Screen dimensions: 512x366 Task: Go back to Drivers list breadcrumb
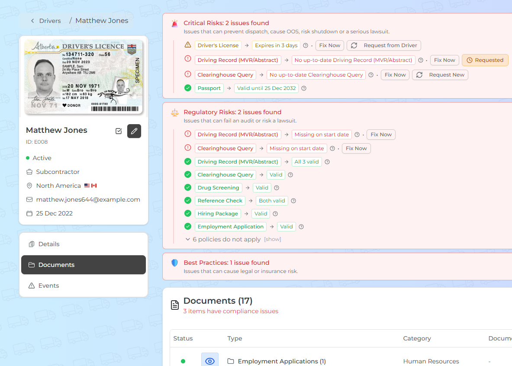pyautogui.click(x=45, y=21)
